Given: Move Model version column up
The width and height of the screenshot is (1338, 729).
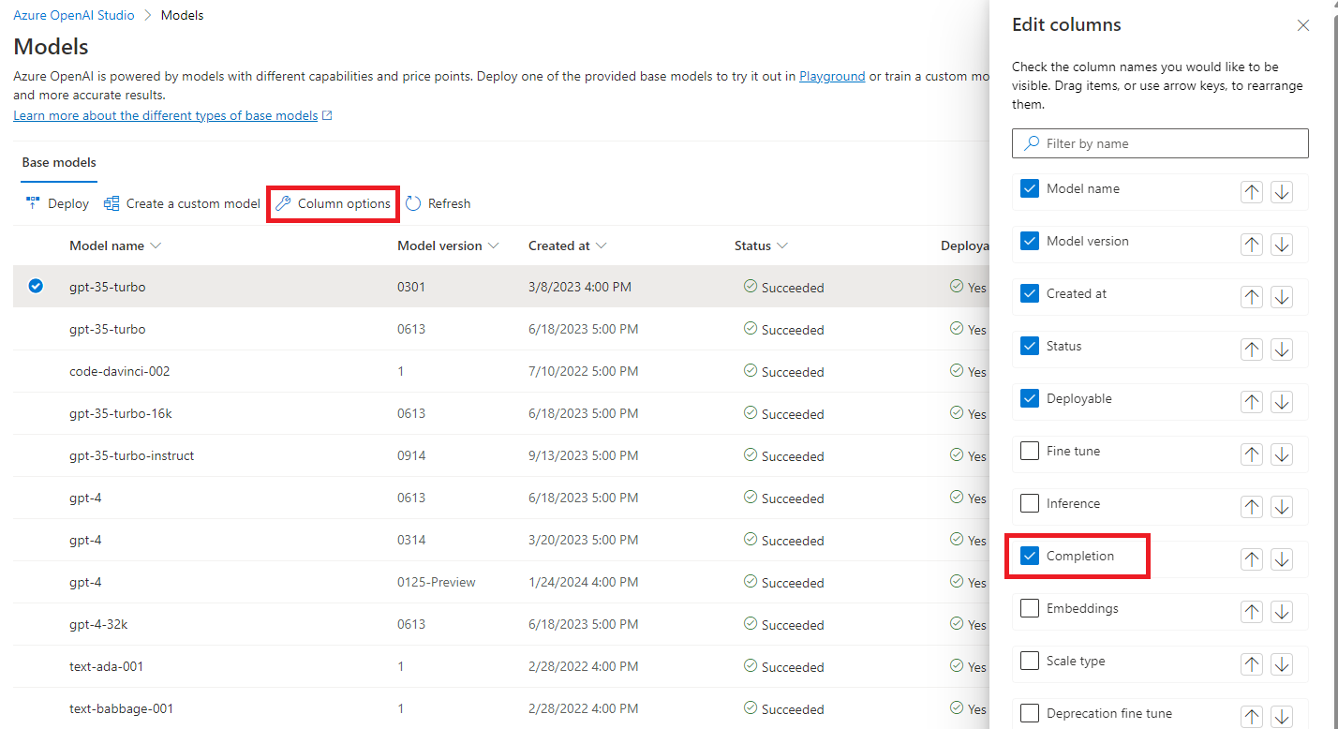Looking at the screenshot, I should click(1252, 245).
